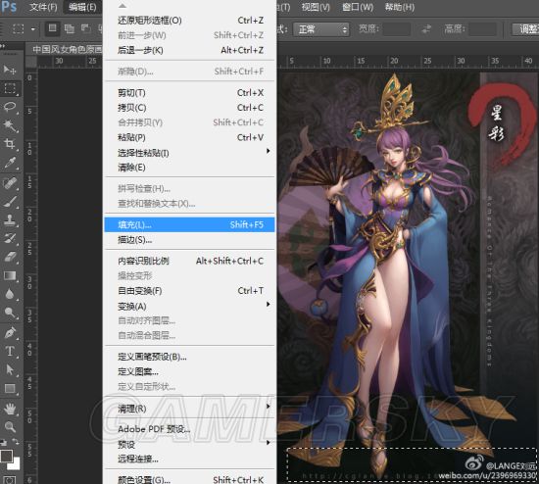Screen dimensions: 539x484
Task: Choose 清除(E) menu item
Action: click(189, 168)
